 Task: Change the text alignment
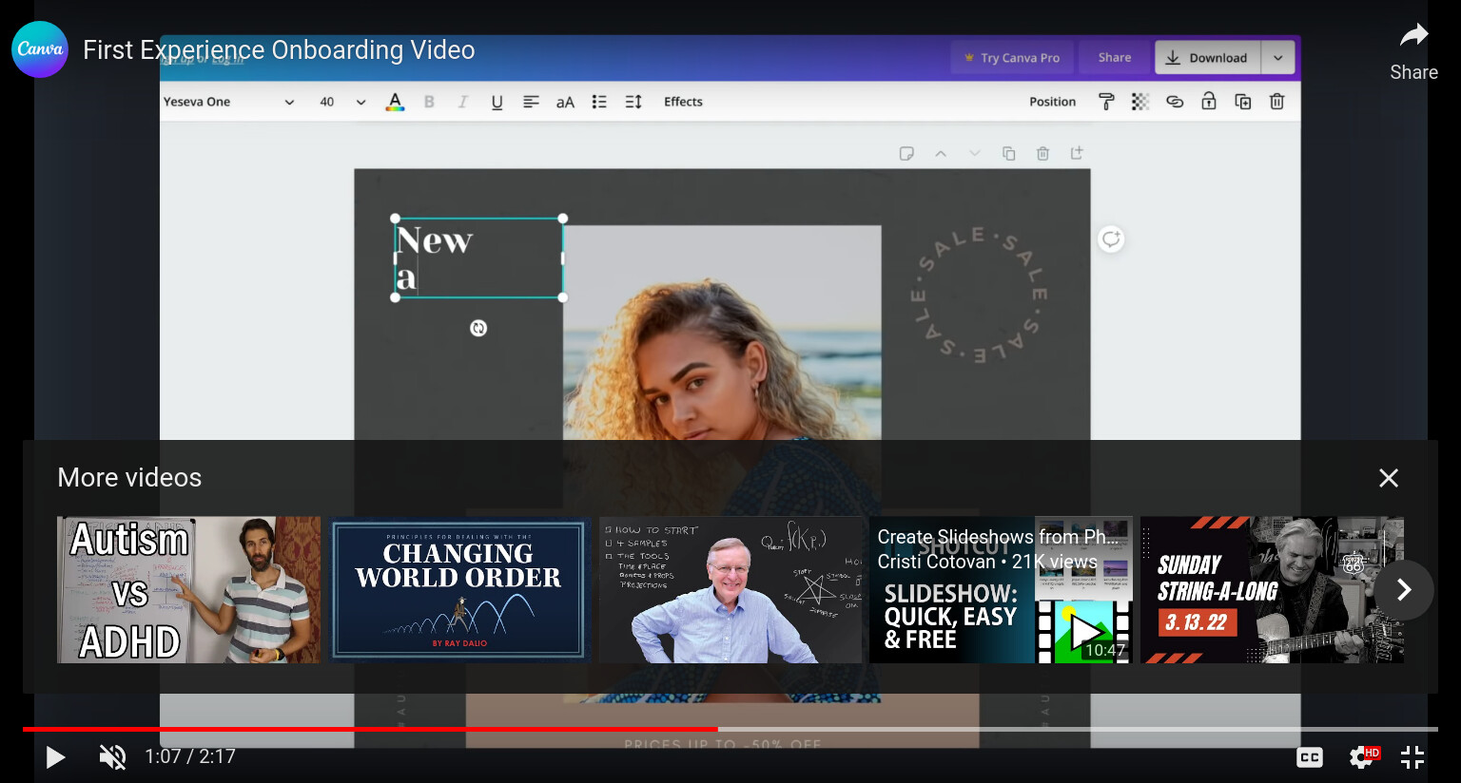tap(531, 102)
